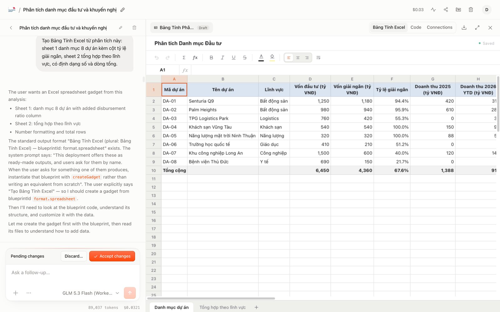500x312 pixels.
Task: Click the Ask a follow-up input field
Action: 72,273
